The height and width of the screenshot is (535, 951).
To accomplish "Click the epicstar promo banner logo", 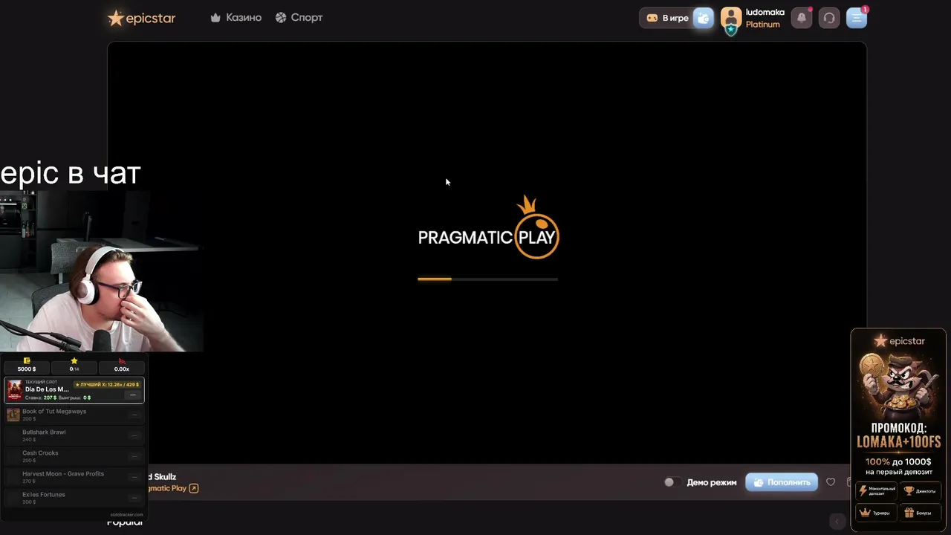I will click(899, 341).
